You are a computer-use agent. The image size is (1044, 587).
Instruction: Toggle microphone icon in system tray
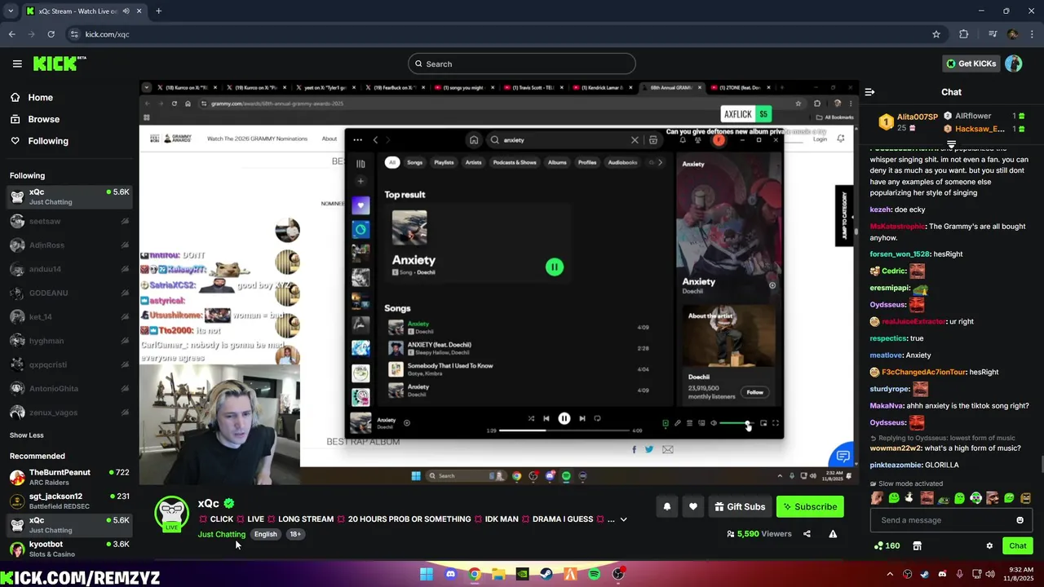[959, 574]
